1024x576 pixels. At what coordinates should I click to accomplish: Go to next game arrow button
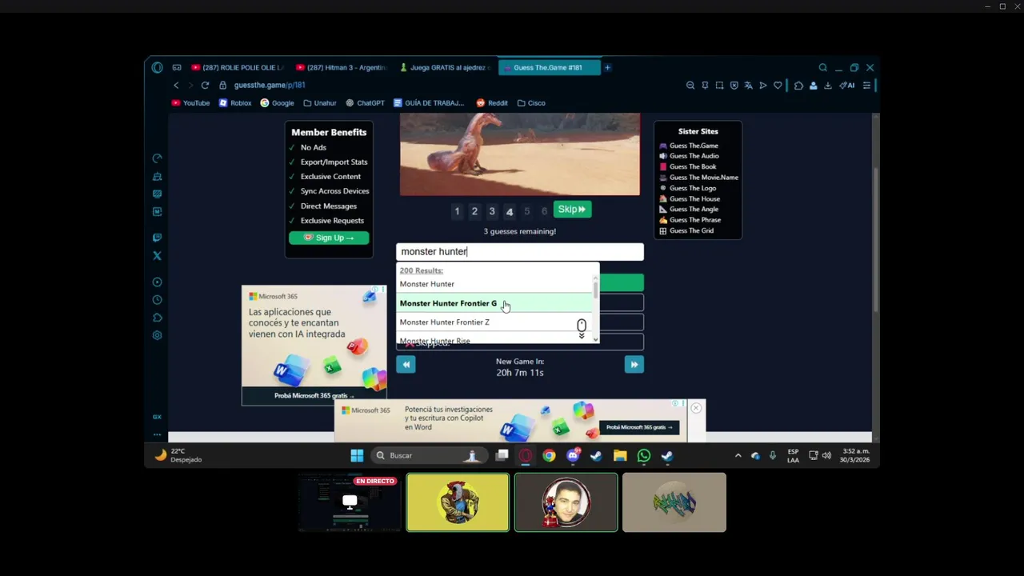[634, 365]
